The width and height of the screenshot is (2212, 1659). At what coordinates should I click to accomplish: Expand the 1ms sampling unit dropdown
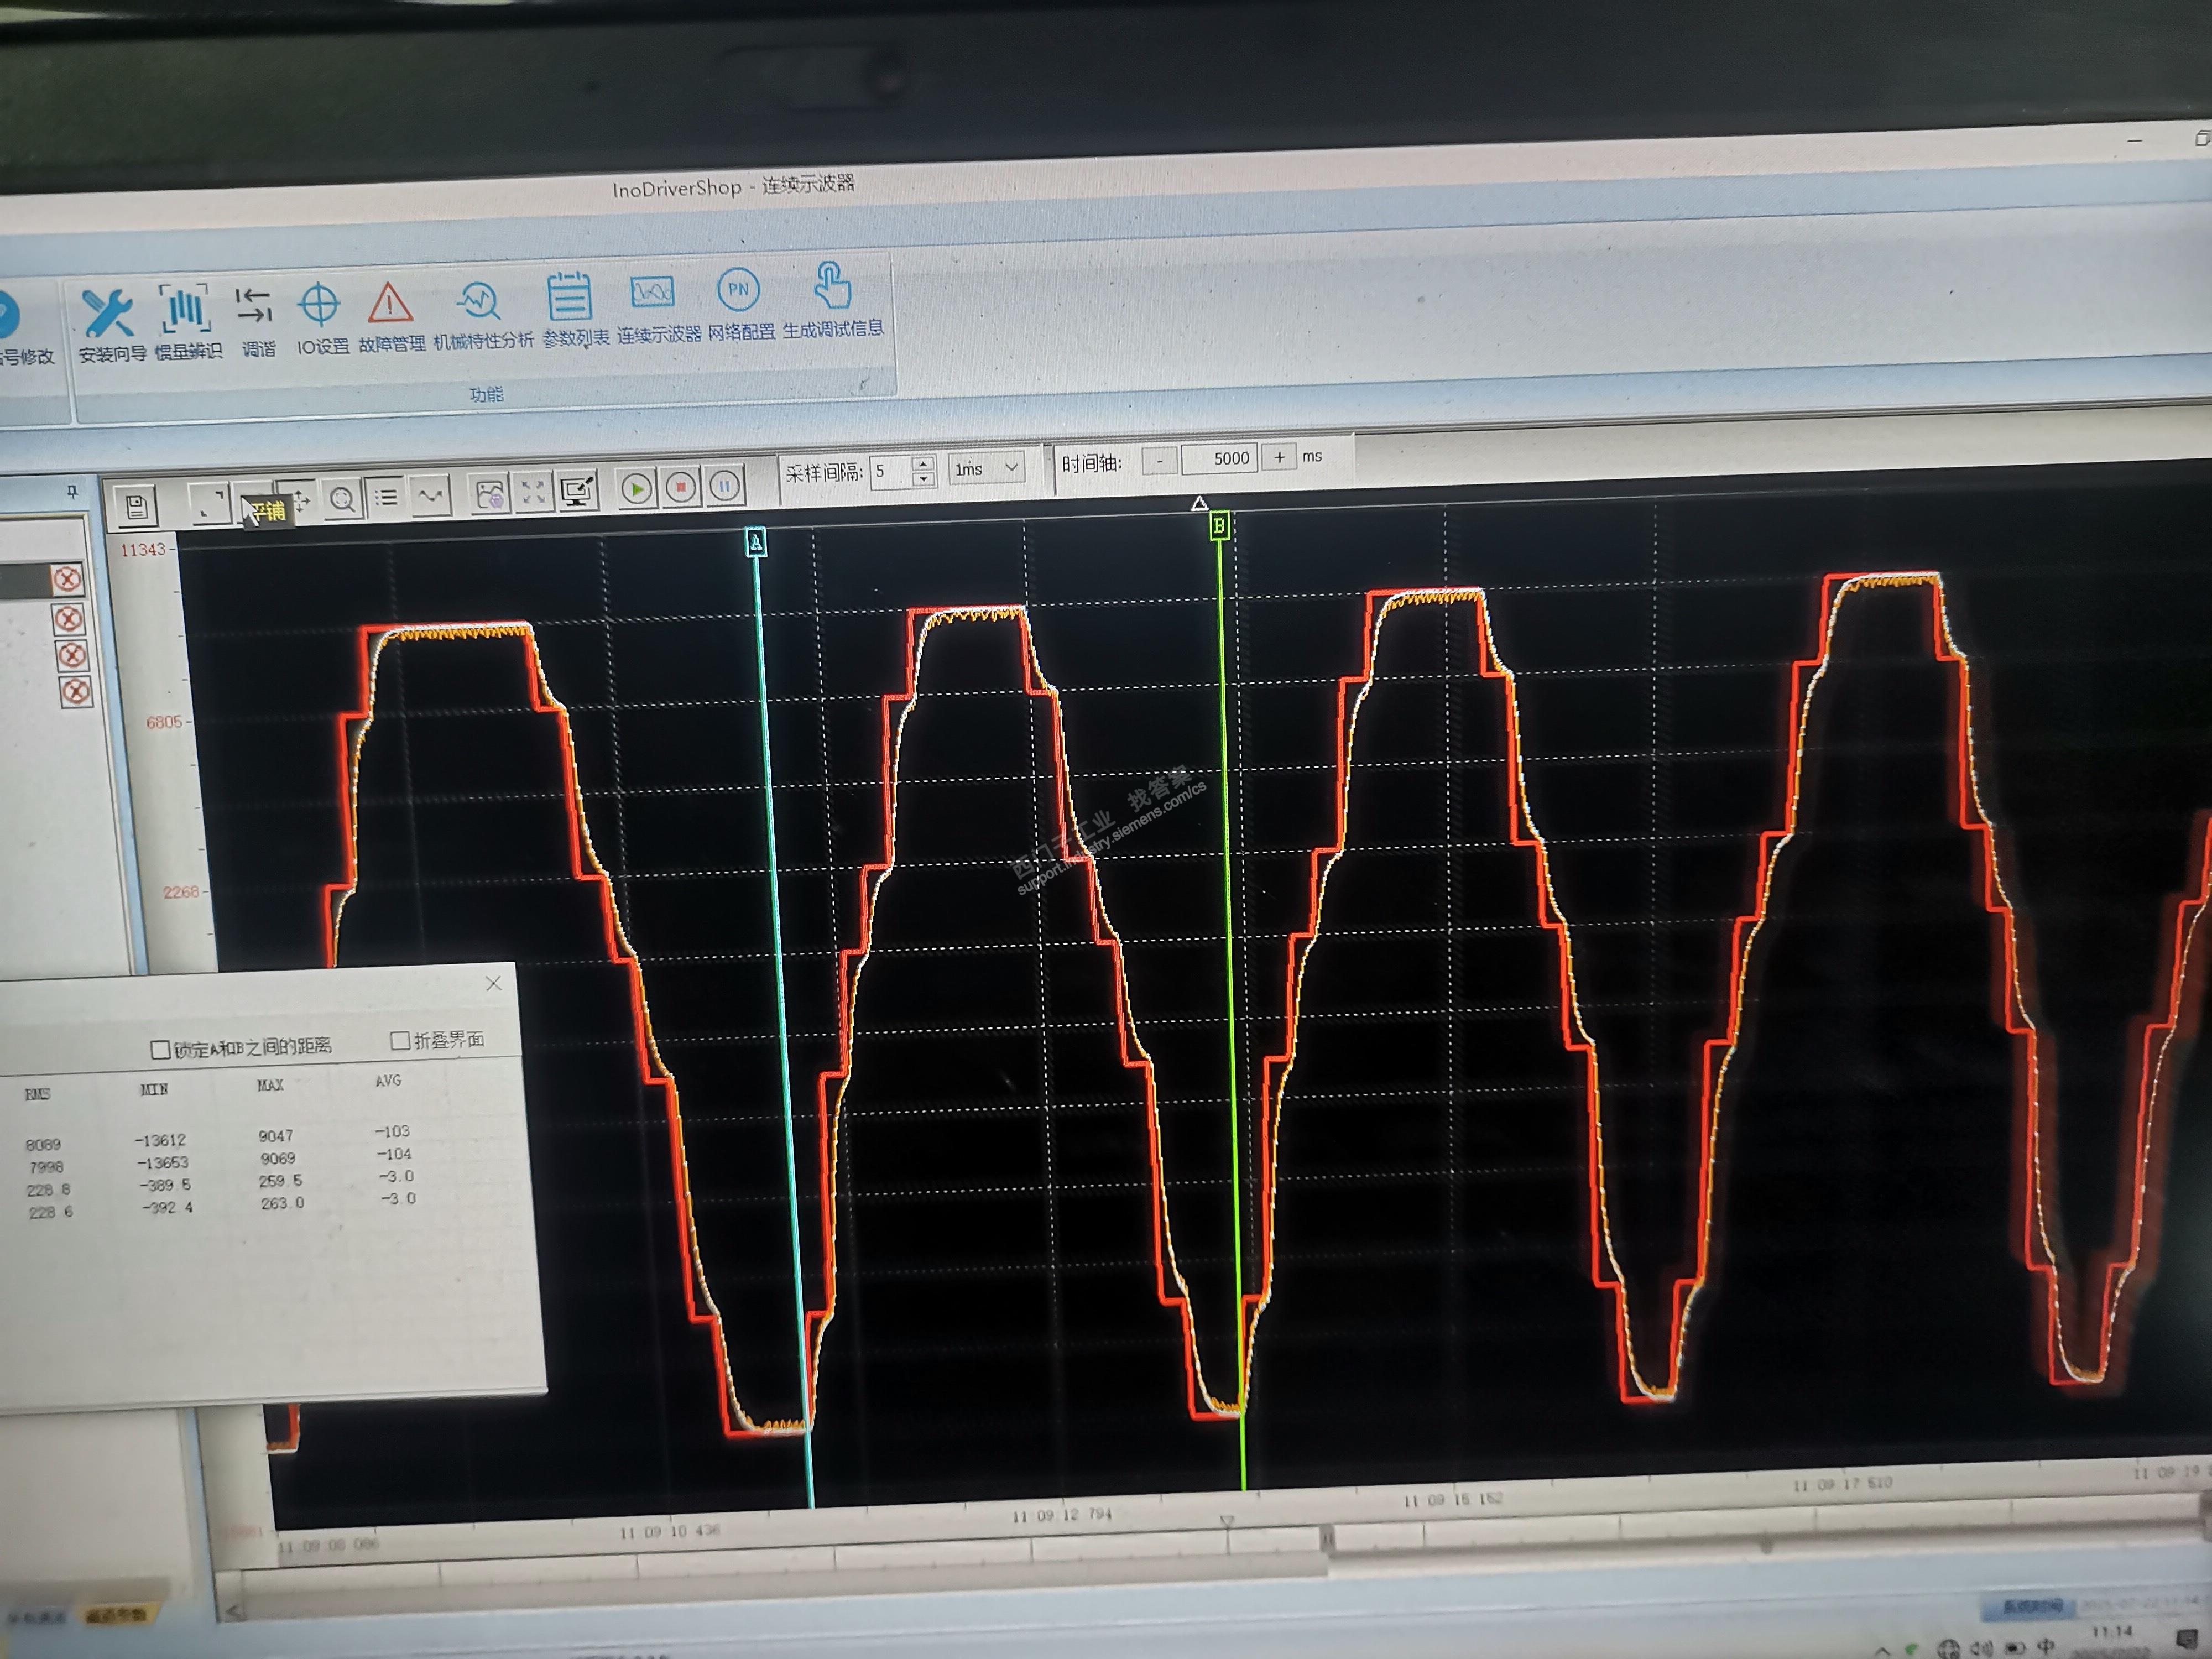(x=1011, y=467)
